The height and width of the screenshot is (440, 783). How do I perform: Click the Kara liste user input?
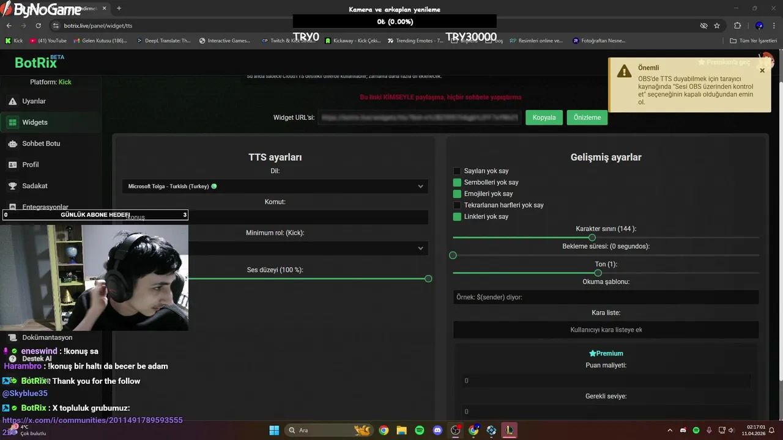click(606, 330)
